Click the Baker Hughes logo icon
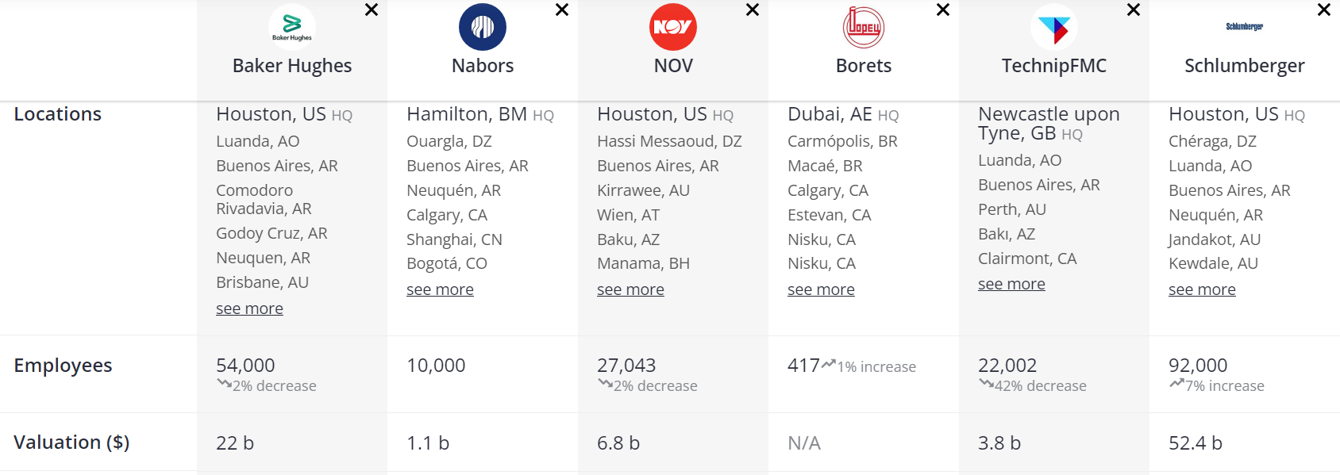 (292, 27)
